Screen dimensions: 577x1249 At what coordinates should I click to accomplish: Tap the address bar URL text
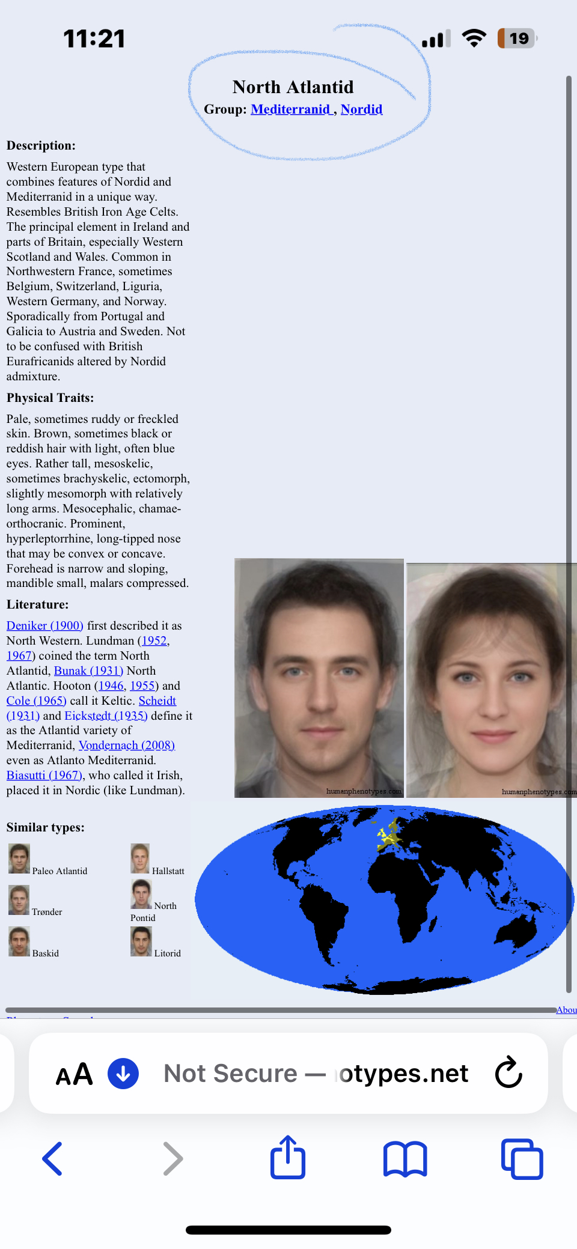pyautogui.click(x=316, y=1074)
